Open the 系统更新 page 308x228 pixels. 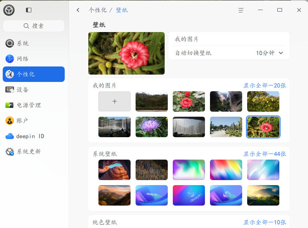coord(34,151)
